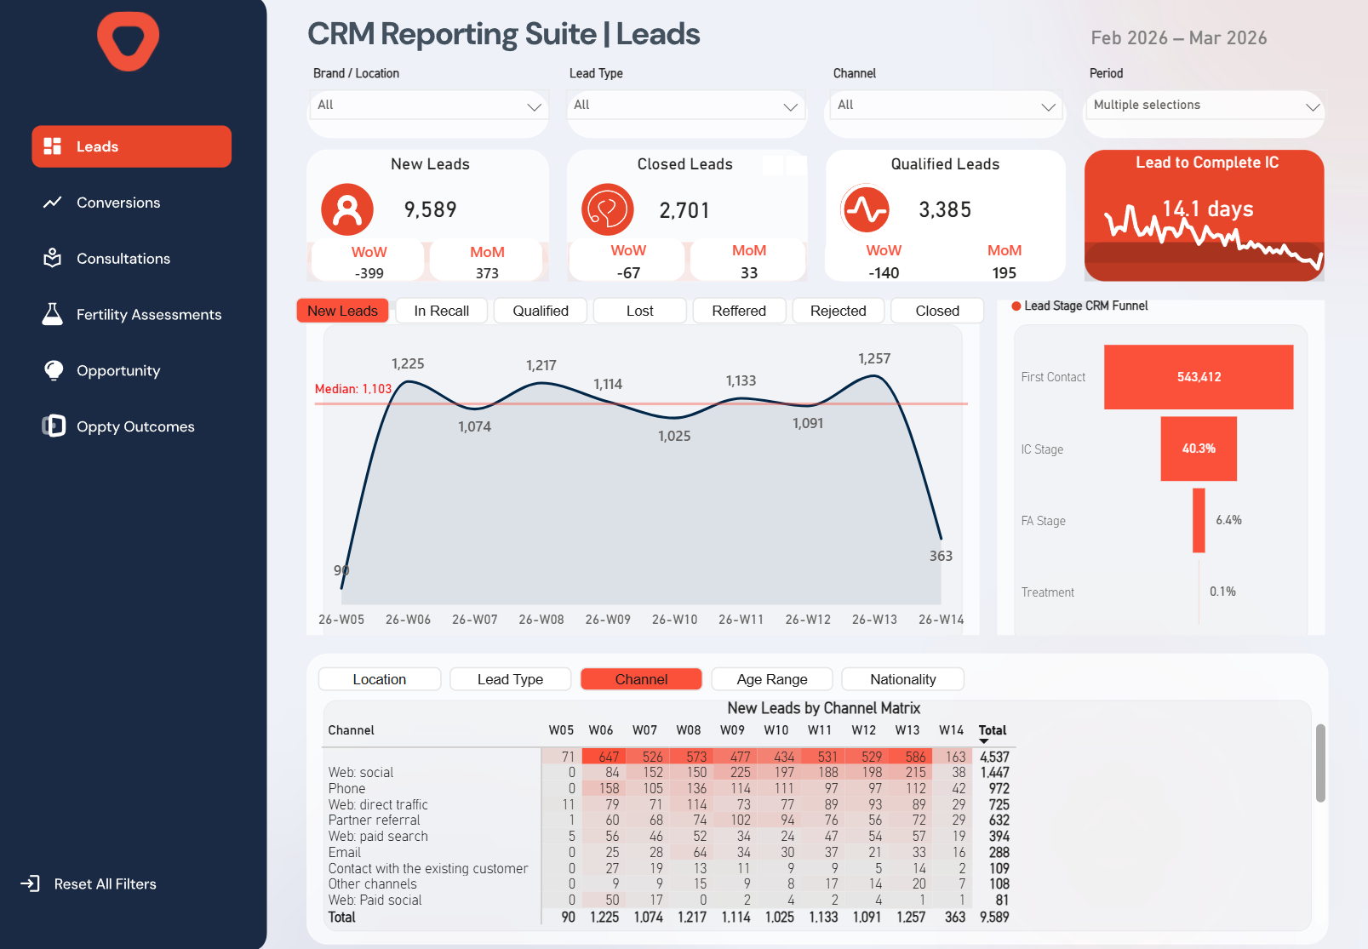Image resolution: width=1368 pixels, height=949 pixels.
Task: Switch to the Reffered tab
Action: tap(739, 311)
